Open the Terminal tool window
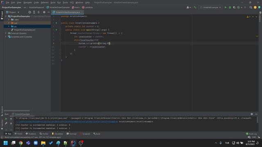This screenshot has width=262, height=147. (71, 134)
